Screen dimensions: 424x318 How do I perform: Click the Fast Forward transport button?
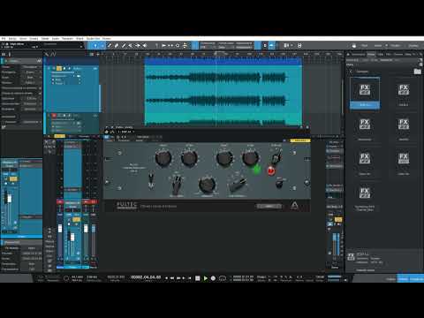pos(178,277)
